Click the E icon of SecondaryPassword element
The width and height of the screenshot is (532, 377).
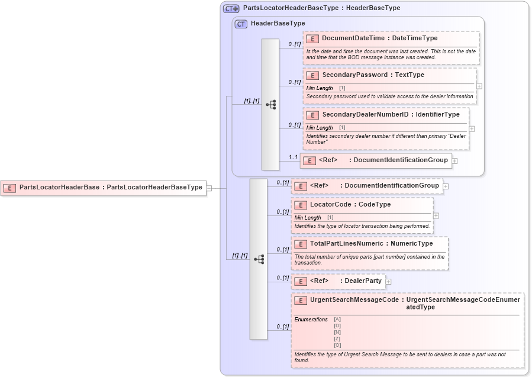click(311, 75)
